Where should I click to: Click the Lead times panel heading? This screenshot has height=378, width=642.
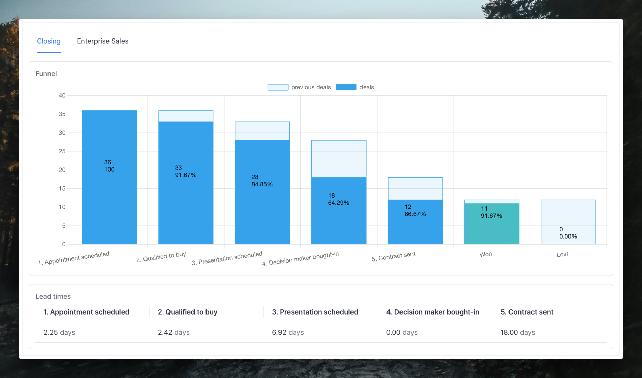[53, 296]
